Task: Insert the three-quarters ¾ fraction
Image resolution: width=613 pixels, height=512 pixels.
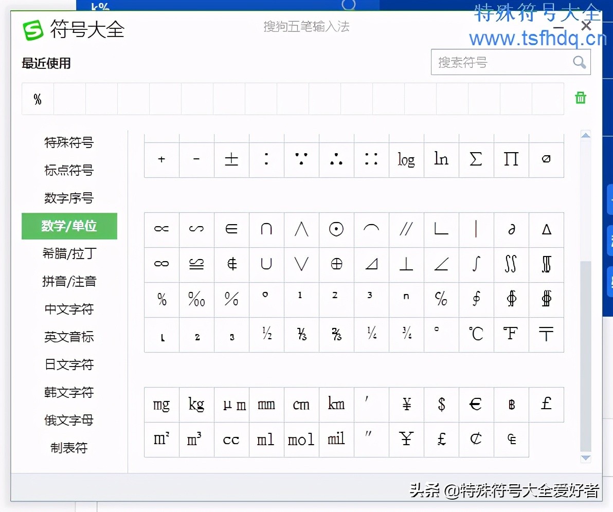Action: [x=406, y=334]
